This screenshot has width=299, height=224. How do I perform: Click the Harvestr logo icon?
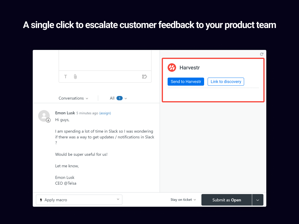(172, 68)
